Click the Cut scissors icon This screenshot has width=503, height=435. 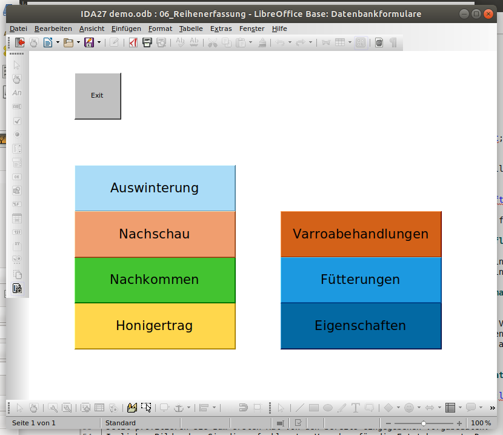tap(212, 42)
